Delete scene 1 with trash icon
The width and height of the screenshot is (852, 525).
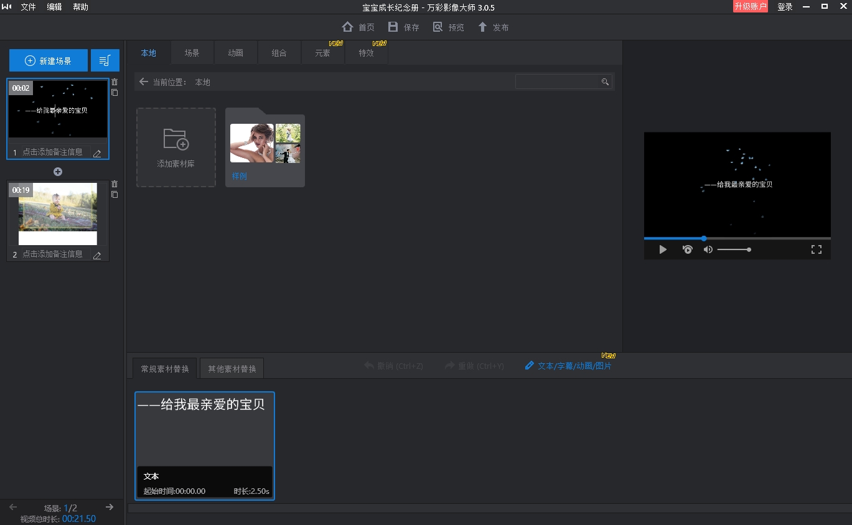click(115, 82)
